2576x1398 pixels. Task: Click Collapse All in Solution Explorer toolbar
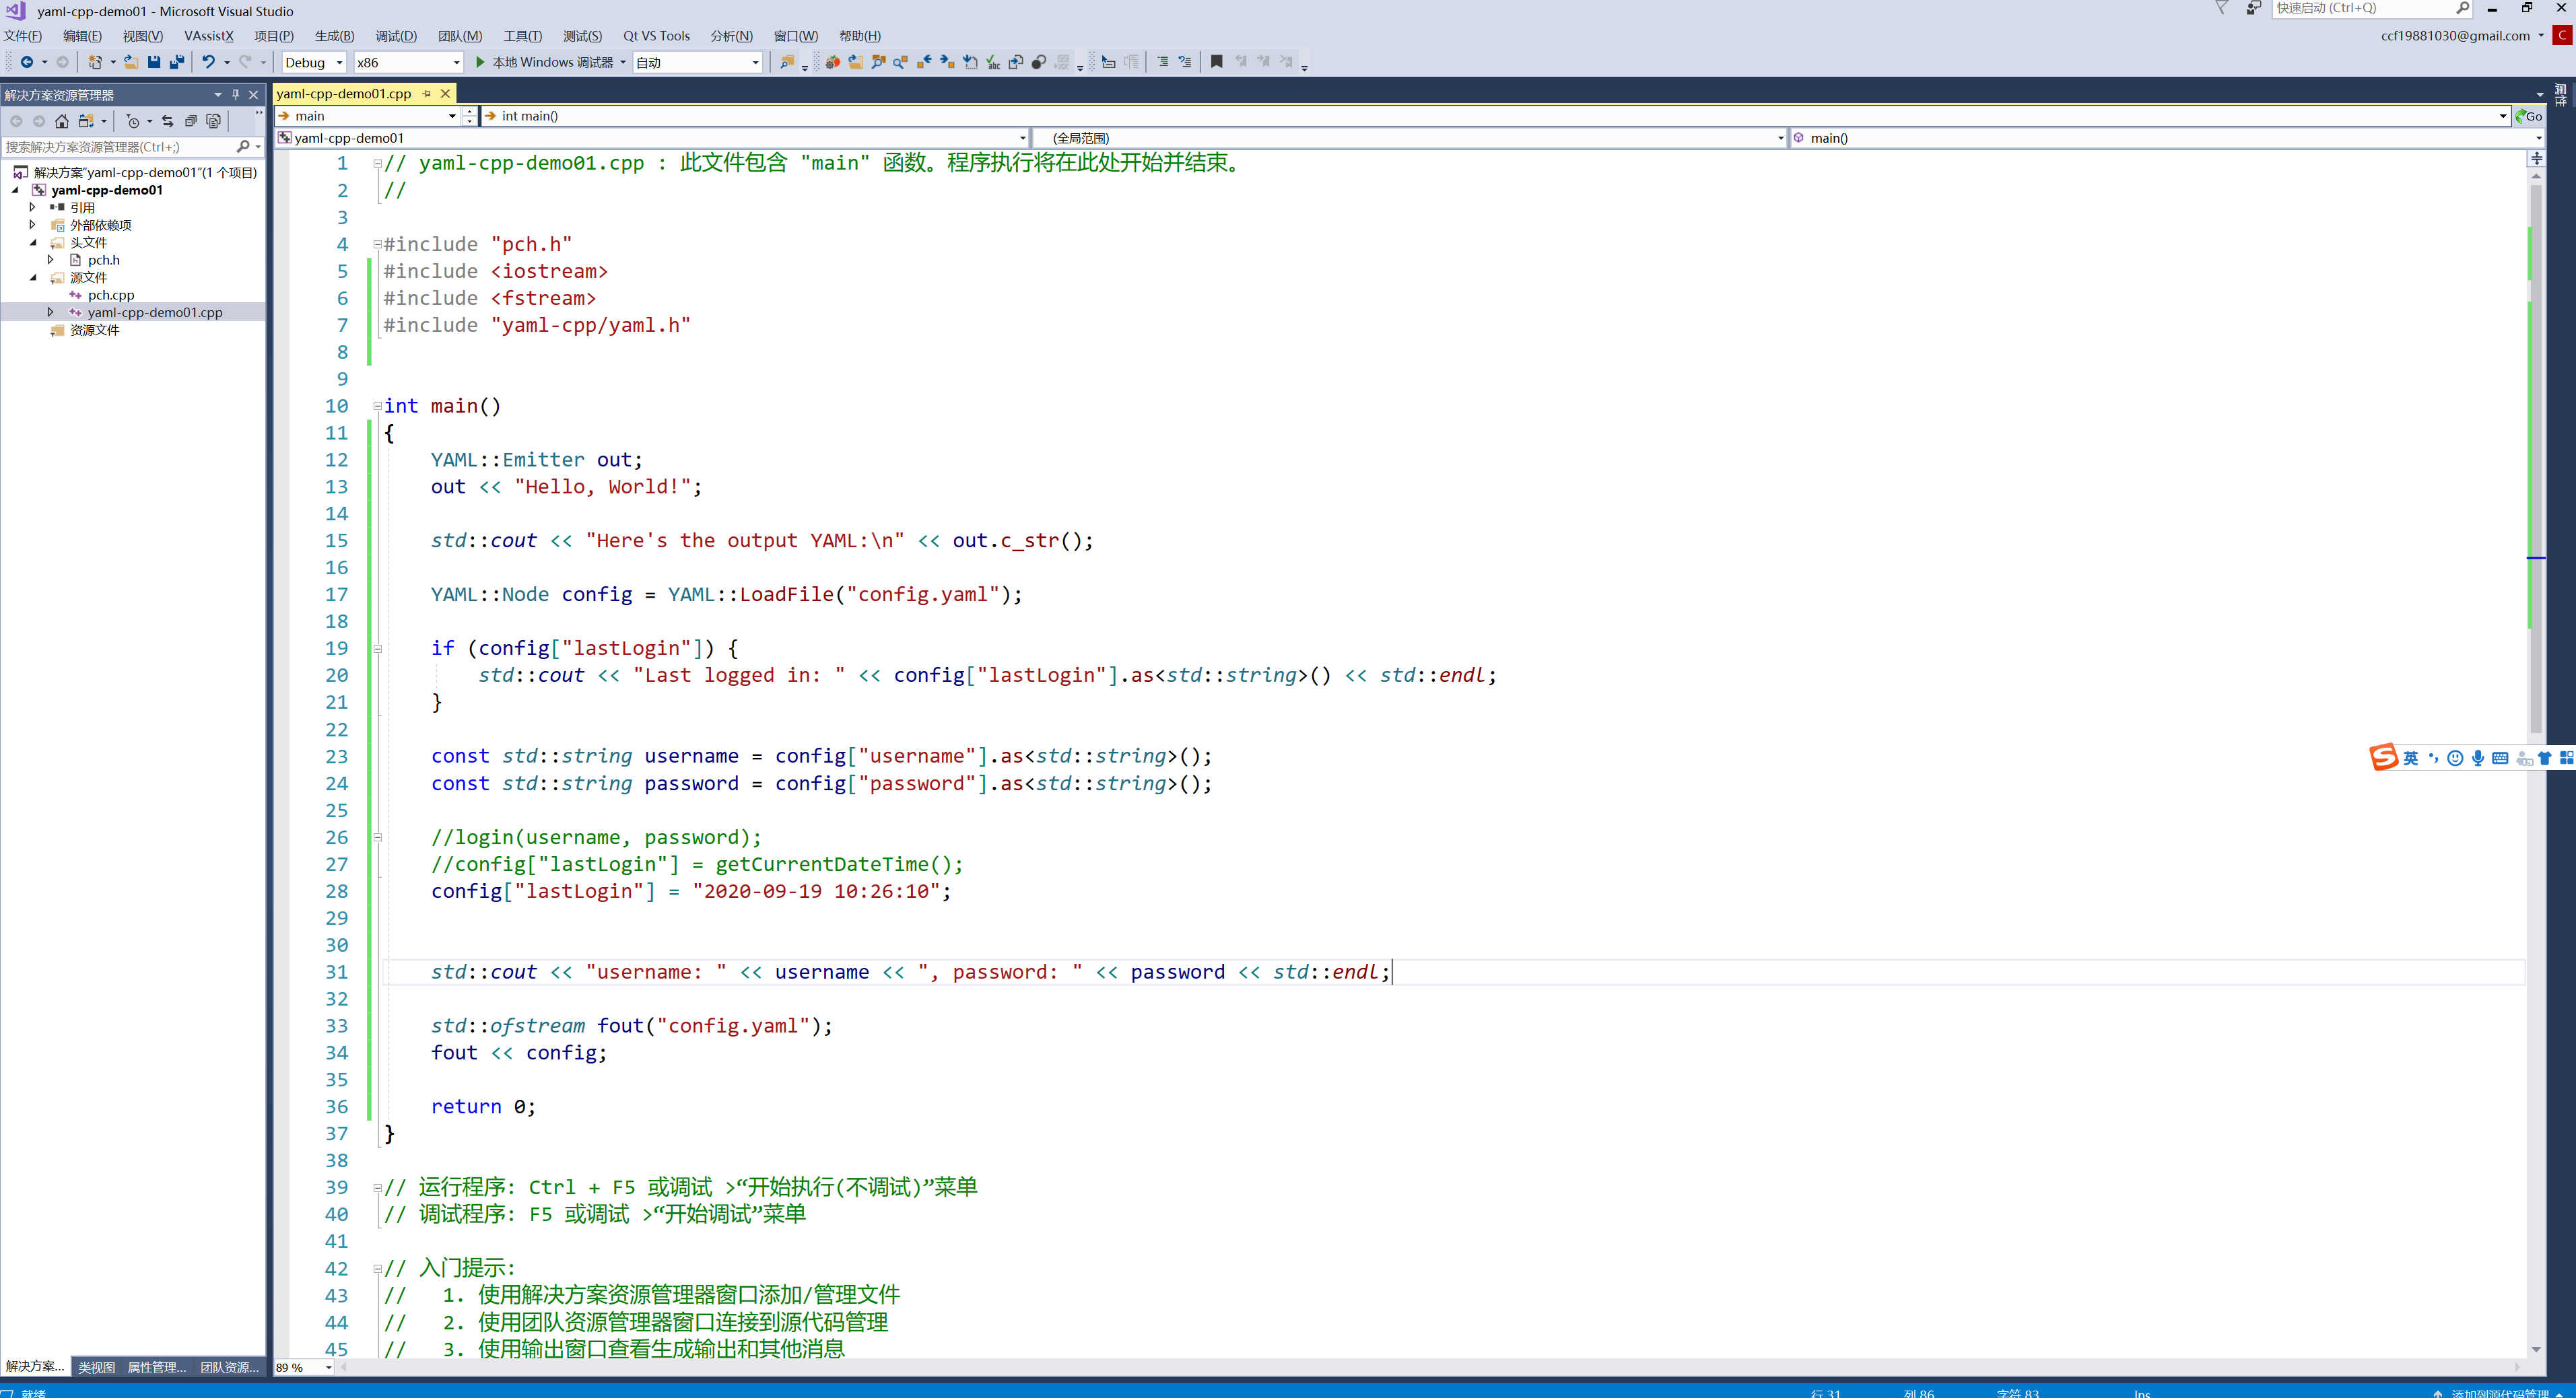(x=190, y=121)
